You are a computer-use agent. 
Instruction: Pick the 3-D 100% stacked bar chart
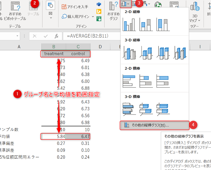pos(163,109)
